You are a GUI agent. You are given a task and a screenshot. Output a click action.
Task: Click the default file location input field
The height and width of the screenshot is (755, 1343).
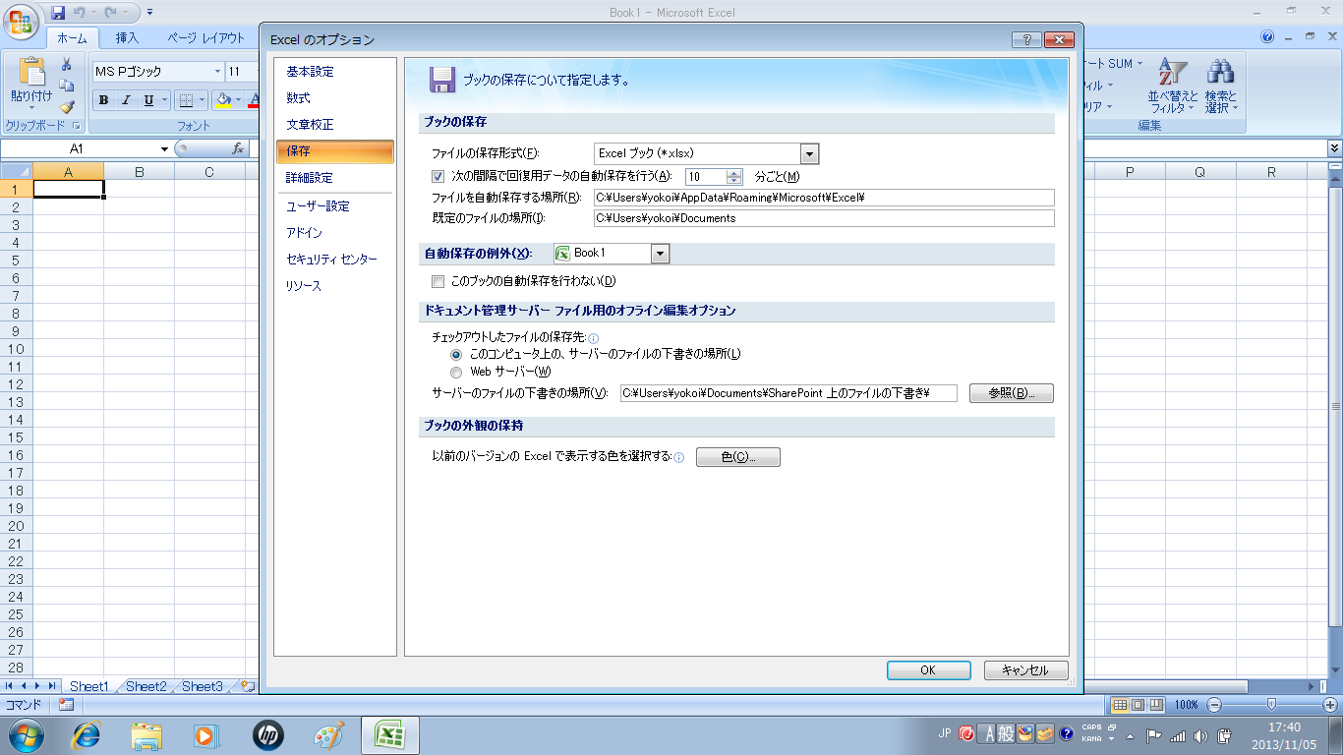(823, 218)
